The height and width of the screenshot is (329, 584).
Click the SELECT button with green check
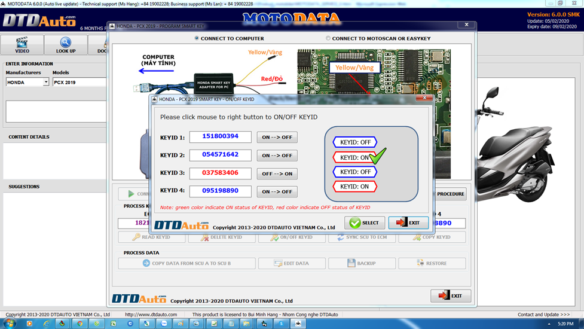coord(365,223)
